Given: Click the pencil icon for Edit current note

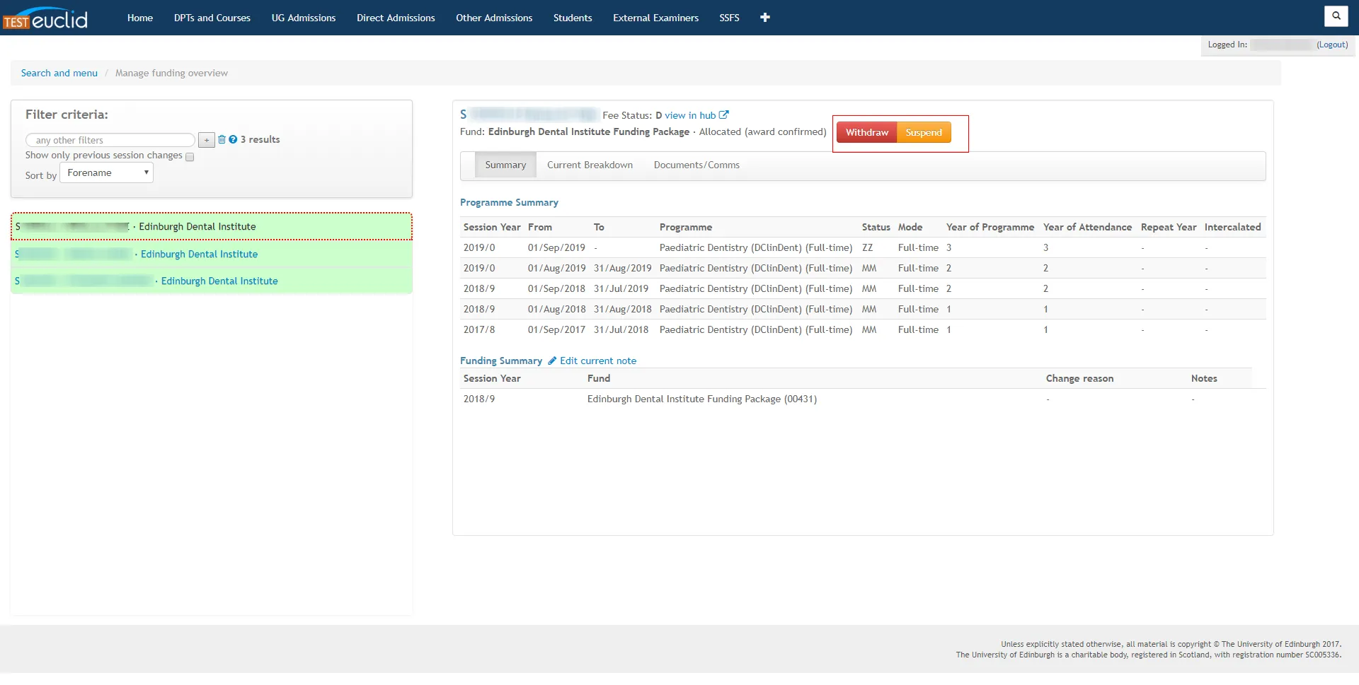Looking at the screenshot, I should (552, 361).
